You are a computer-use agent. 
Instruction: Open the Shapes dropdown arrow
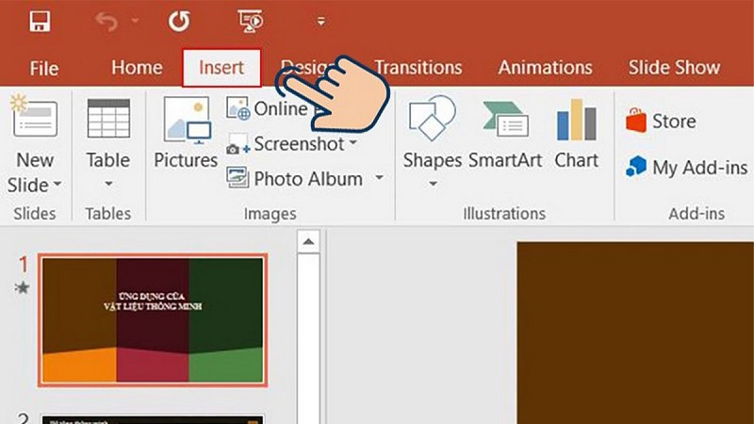click(x=433, y=184)
